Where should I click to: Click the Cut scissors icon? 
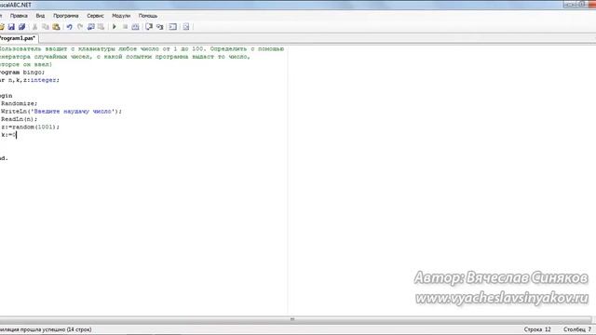click(x=34, y=27)
